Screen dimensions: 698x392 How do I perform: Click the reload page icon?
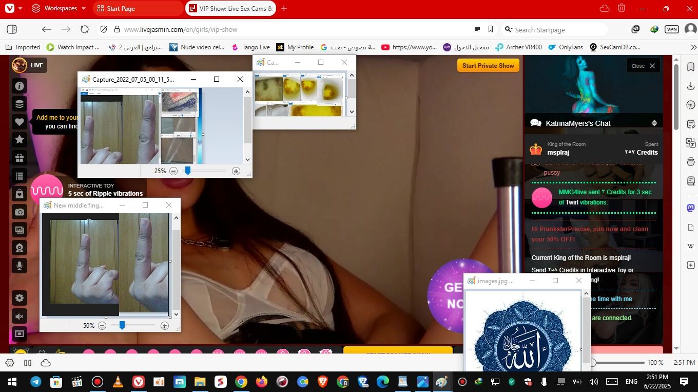(x=85, y=29)
